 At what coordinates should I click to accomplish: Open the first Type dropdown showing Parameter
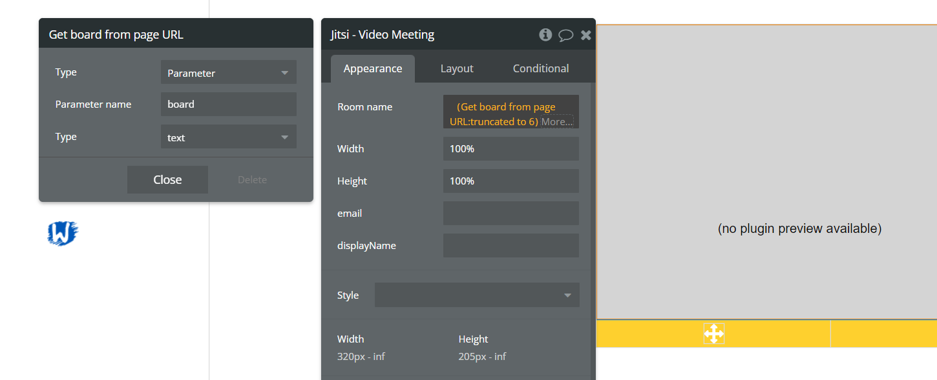point(229,72)
